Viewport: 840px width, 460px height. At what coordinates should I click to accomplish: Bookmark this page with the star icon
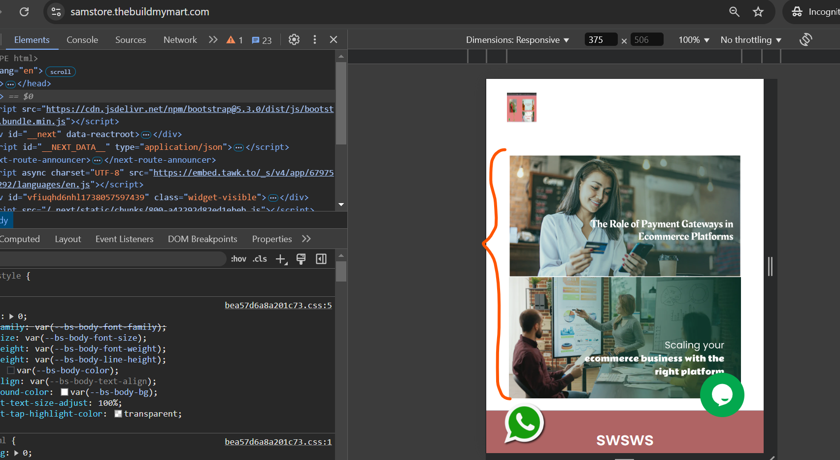[758, 12]
